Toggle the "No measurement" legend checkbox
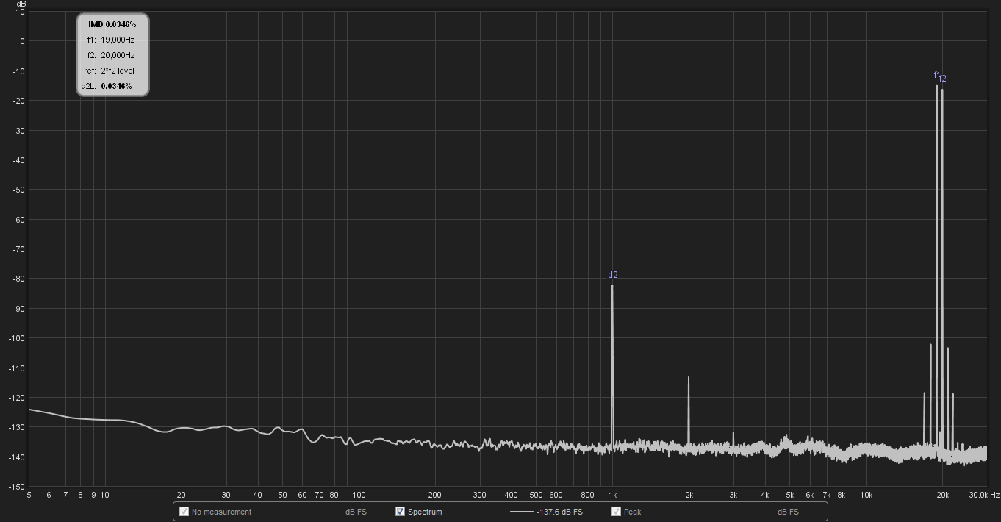This screenshot has height=522, width=1001. [x=184, y=512]
